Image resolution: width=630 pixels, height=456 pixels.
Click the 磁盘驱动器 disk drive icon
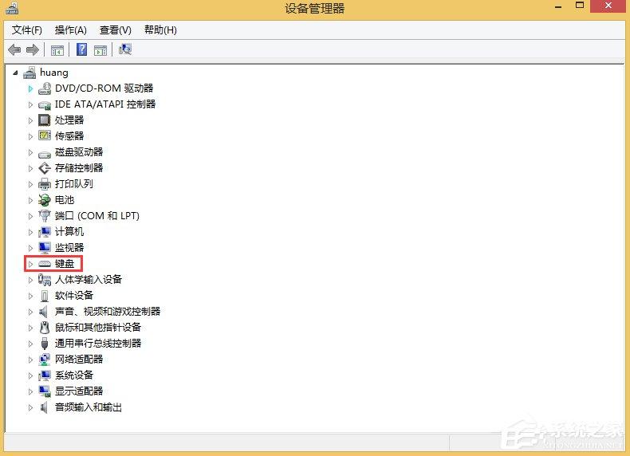click(x=45, y=155)
